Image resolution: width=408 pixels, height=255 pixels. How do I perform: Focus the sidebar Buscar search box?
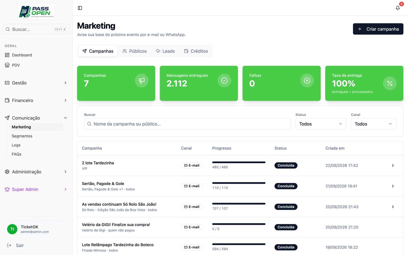pyautogui.click(x=36, y=29)
